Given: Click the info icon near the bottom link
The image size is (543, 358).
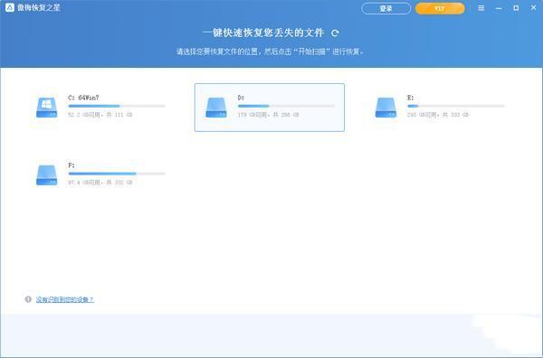Looking at the screenshot, I should [x=28, y=299].
